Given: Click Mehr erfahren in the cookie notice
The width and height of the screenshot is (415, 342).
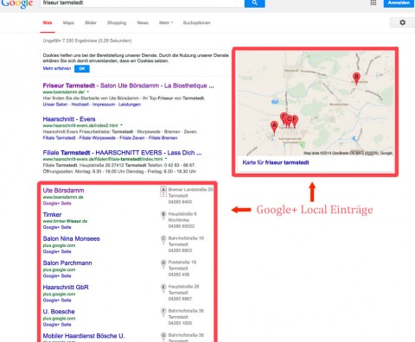Looking at the screenshot, I should 57,68.
